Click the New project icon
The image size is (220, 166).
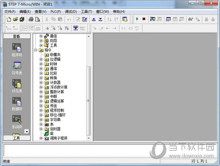coord(9,19)
